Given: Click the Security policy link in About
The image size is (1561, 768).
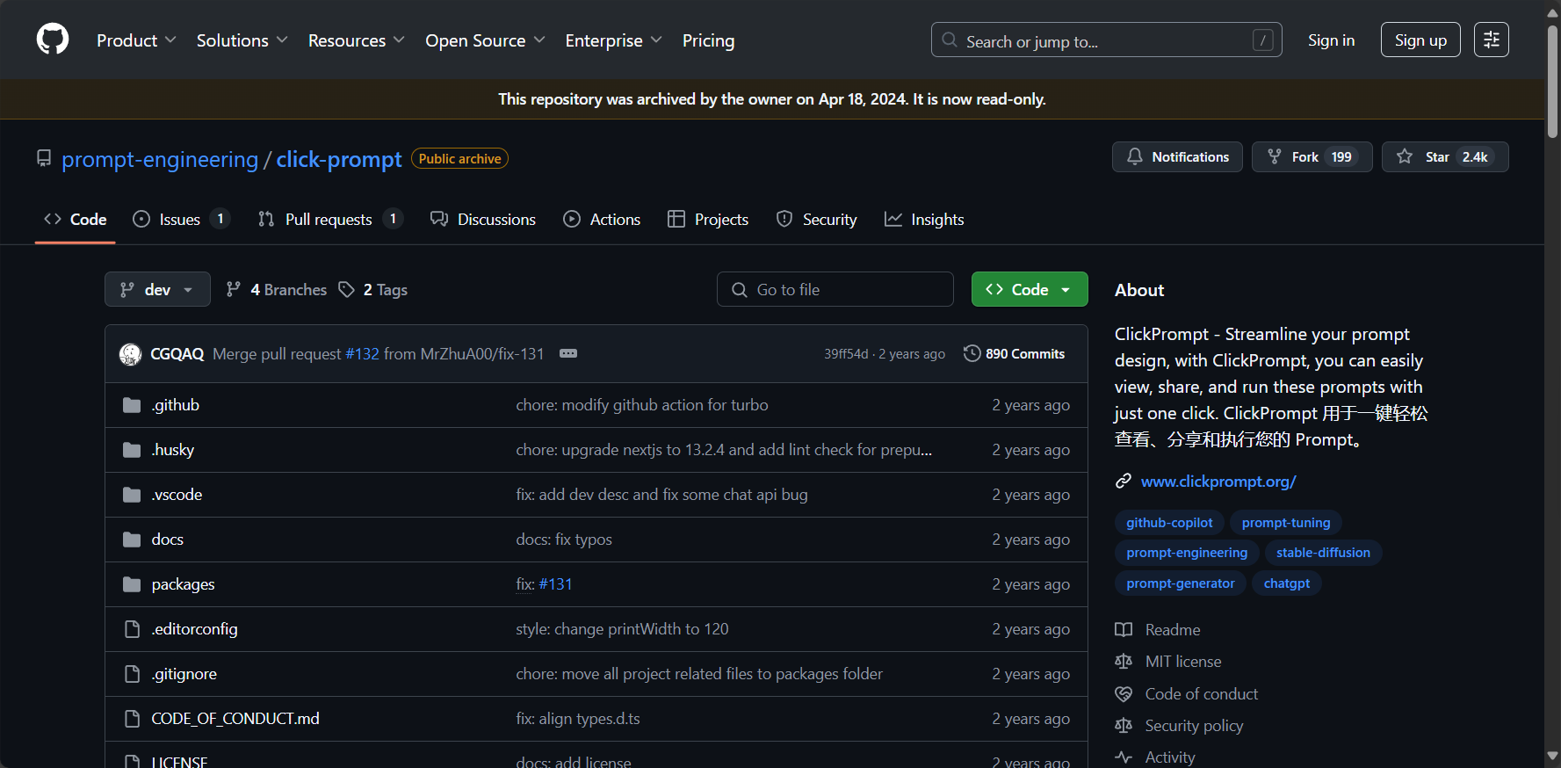Looking at the screenshot, I should tap(1194, 725).
